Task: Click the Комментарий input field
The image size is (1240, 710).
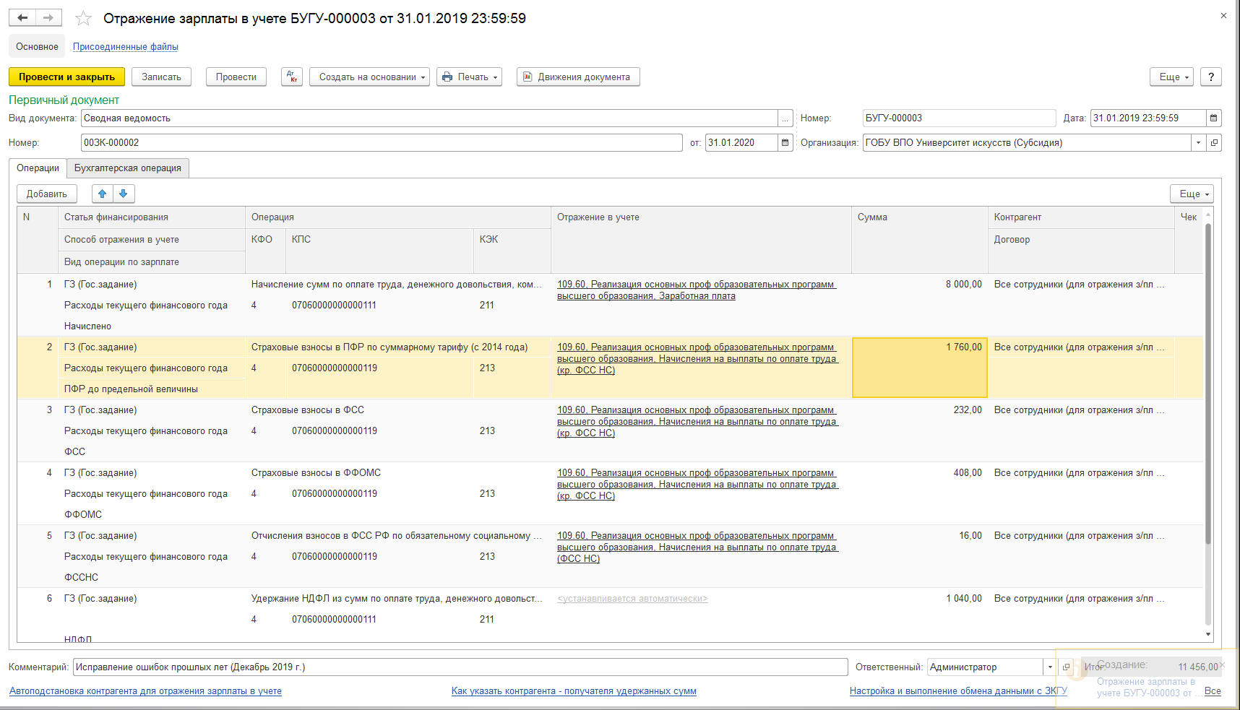Action: pos(460,667)
